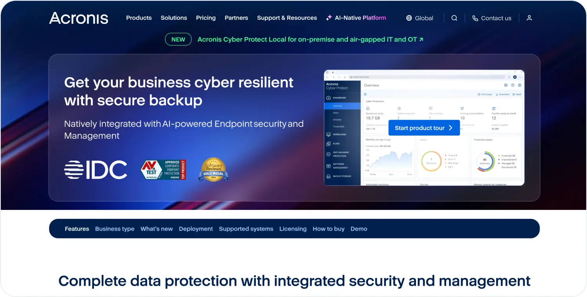Viewport: 587px width, 297px height.
Task: Open the Products menu
Action: point(139,18)
